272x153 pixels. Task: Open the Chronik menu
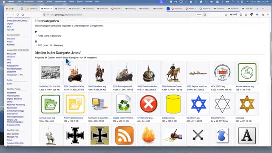pos(49,2)
